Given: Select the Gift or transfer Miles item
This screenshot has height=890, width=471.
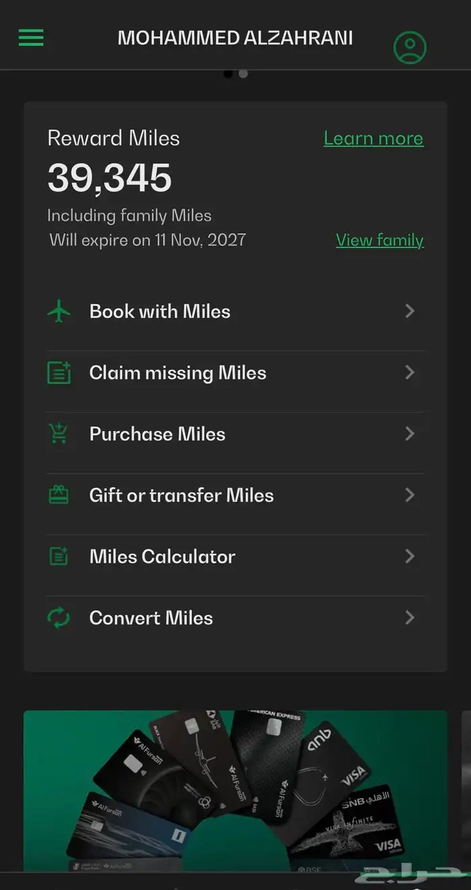Looking at the screenshot, I should [x=181, y=495].
